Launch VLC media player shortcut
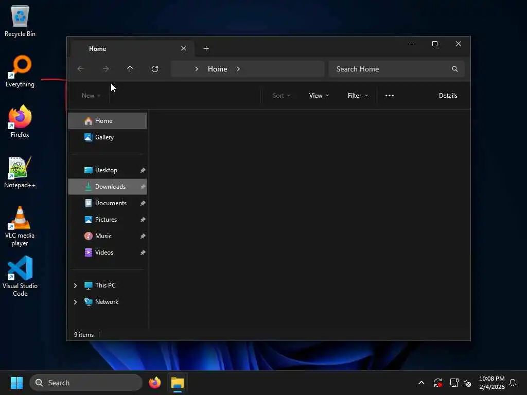Image resolution: width=527 pixels, height=395 pixels. click(20, 226)
